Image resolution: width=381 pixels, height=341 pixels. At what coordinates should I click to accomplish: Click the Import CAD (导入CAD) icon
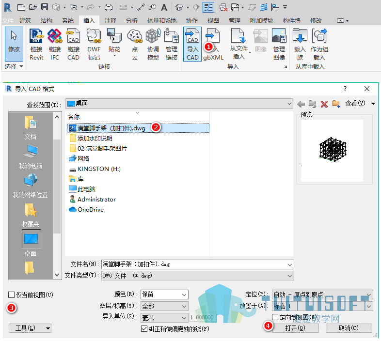192,44
